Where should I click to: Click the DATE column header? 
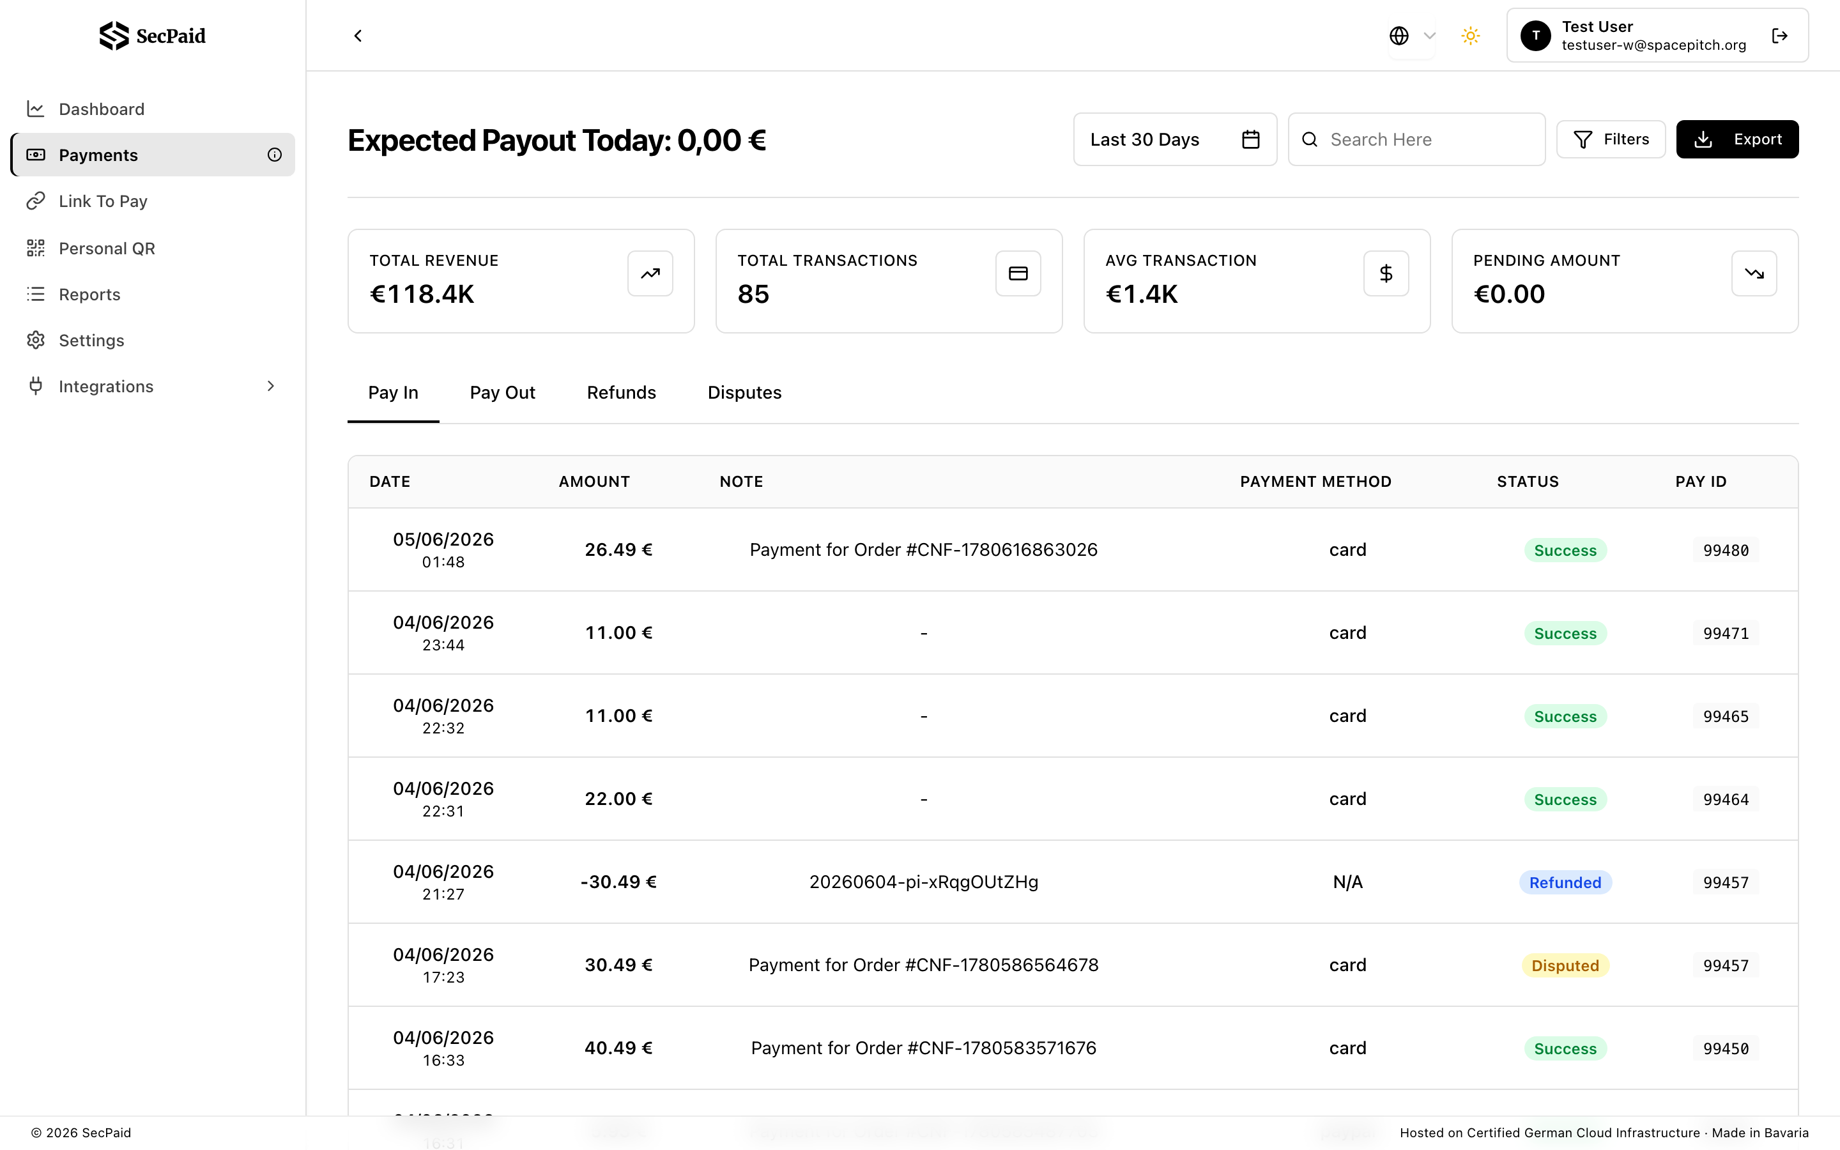point(390,482)
